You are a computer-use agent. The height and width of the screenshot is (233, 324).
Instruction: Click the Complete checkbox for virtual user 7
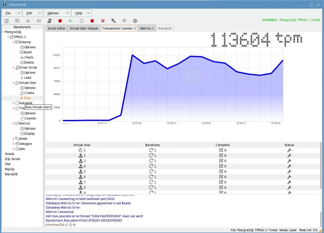coord(221,182)
